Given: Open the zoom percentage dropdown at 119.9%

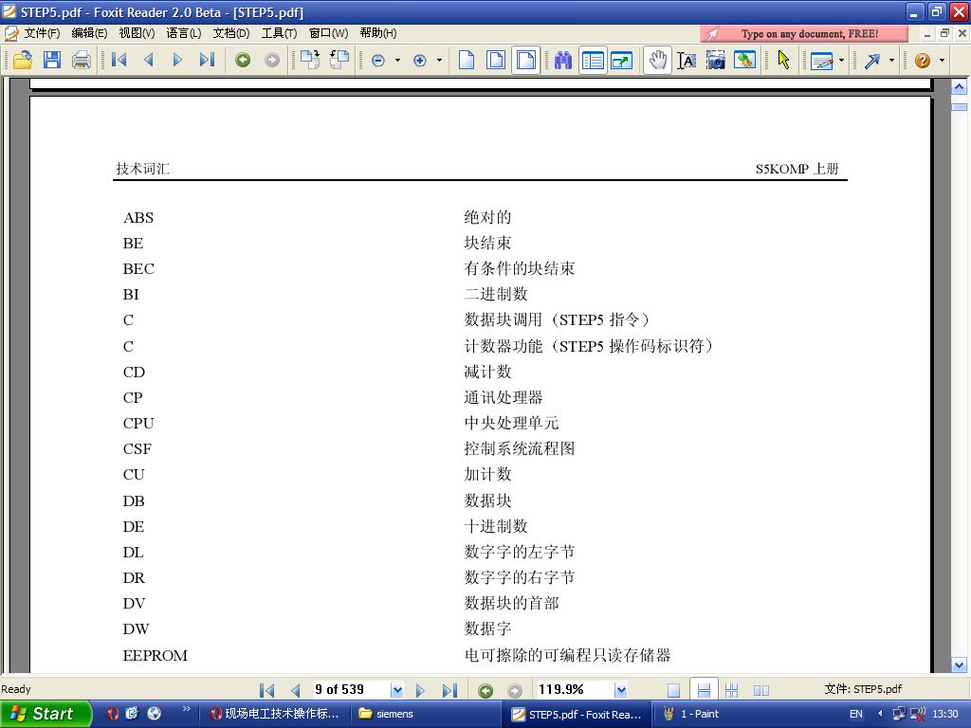Looking at the screenshot, I should tap(621, 690).
